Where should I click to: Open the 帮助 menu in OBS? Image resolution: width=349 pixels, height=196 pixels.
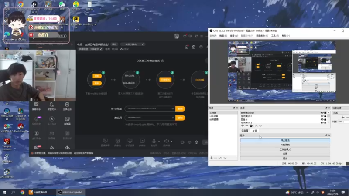286,36
